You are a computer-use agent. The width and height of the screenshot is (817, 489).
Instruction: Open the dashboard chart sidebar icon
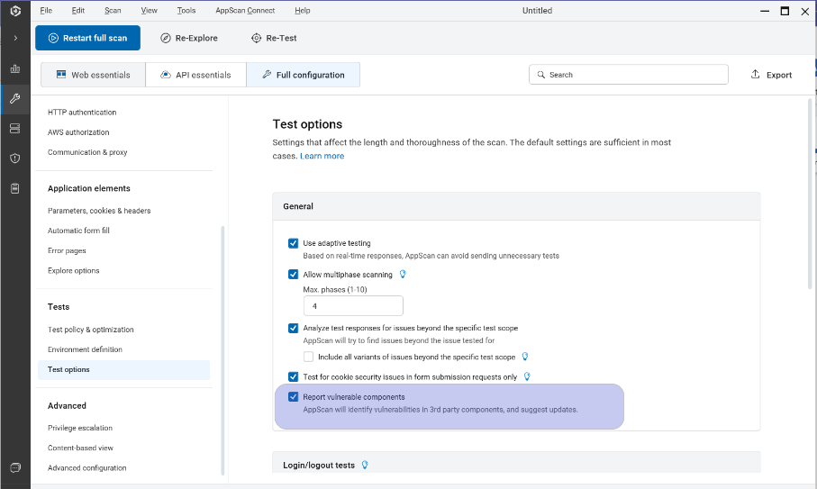15,68
